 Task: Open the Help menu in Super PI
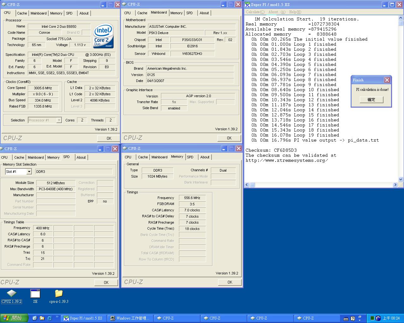295,12
